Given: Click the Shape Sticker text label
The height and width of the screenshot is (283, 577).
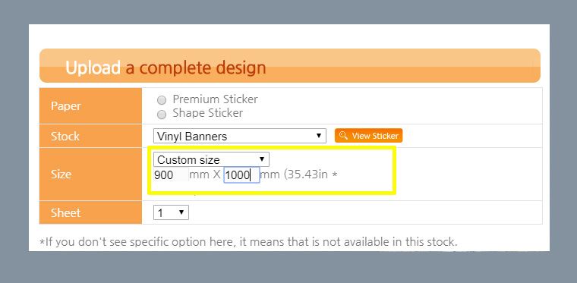Looking at the screenshot, I should (208, 113).
